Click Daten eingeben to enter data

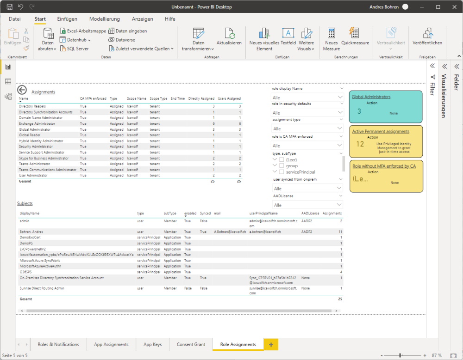128,31
